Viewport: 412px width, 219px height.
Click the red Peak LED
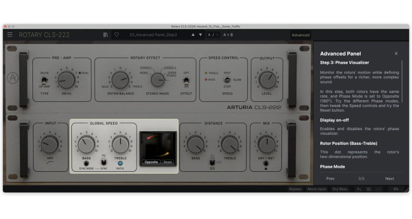point(79,73)
